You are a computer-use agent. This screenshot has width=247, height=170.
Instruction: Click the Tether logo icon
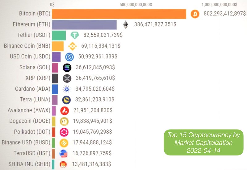pos(75,35)
